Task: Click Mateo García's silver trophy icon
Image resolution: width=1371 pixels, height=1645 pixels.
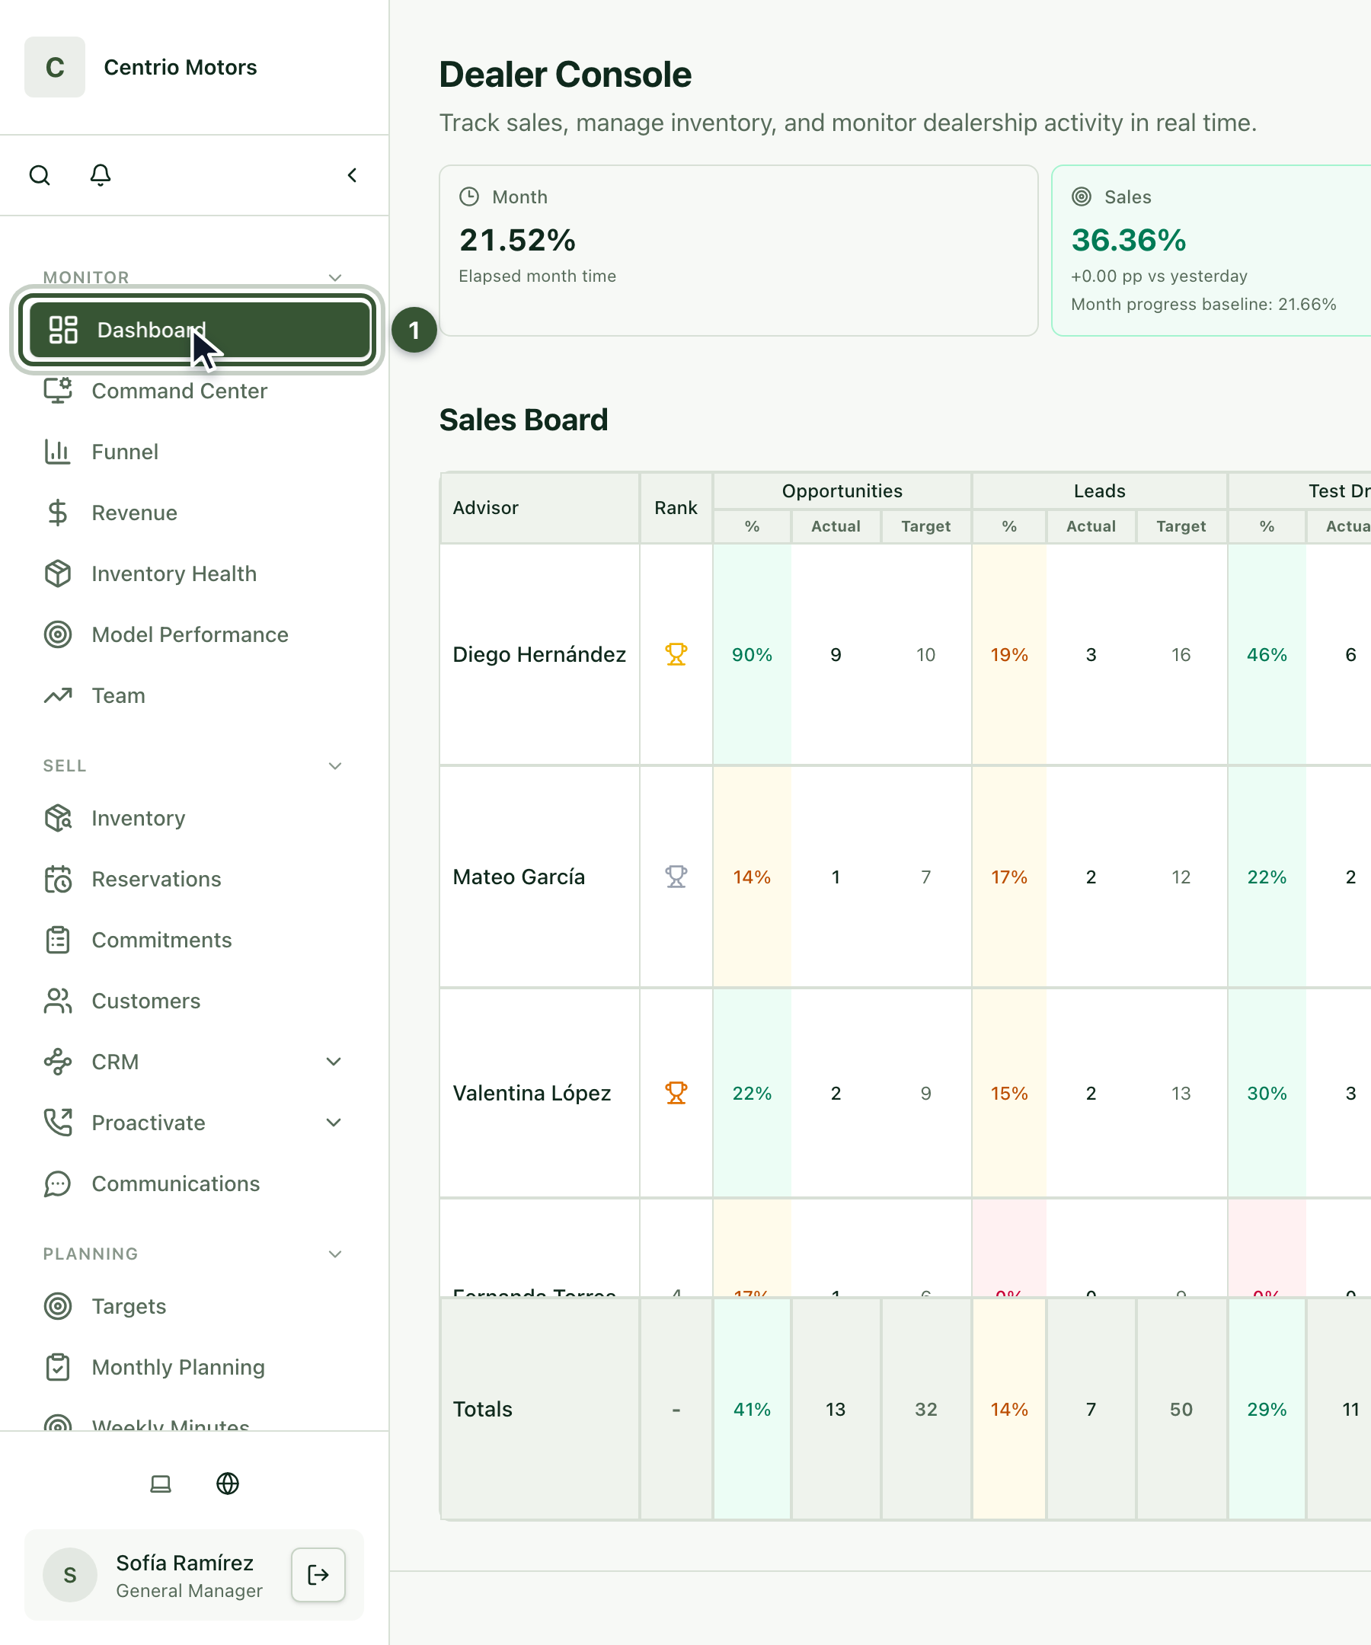Action: click(x=676, y=877)
